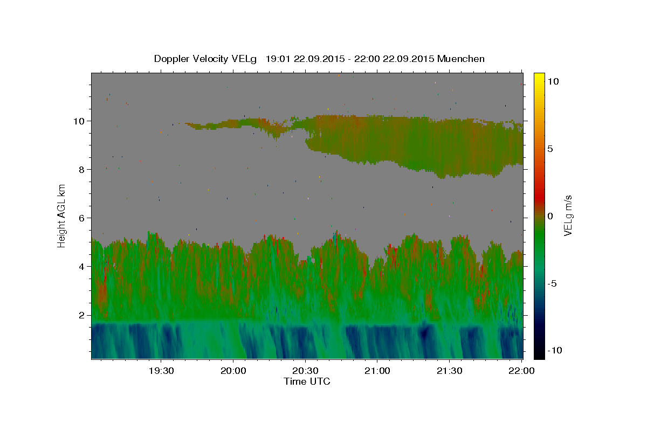Select the 21:00 time tick label
The width and height of the screenshot is (647, 431).
click(377, 371)
